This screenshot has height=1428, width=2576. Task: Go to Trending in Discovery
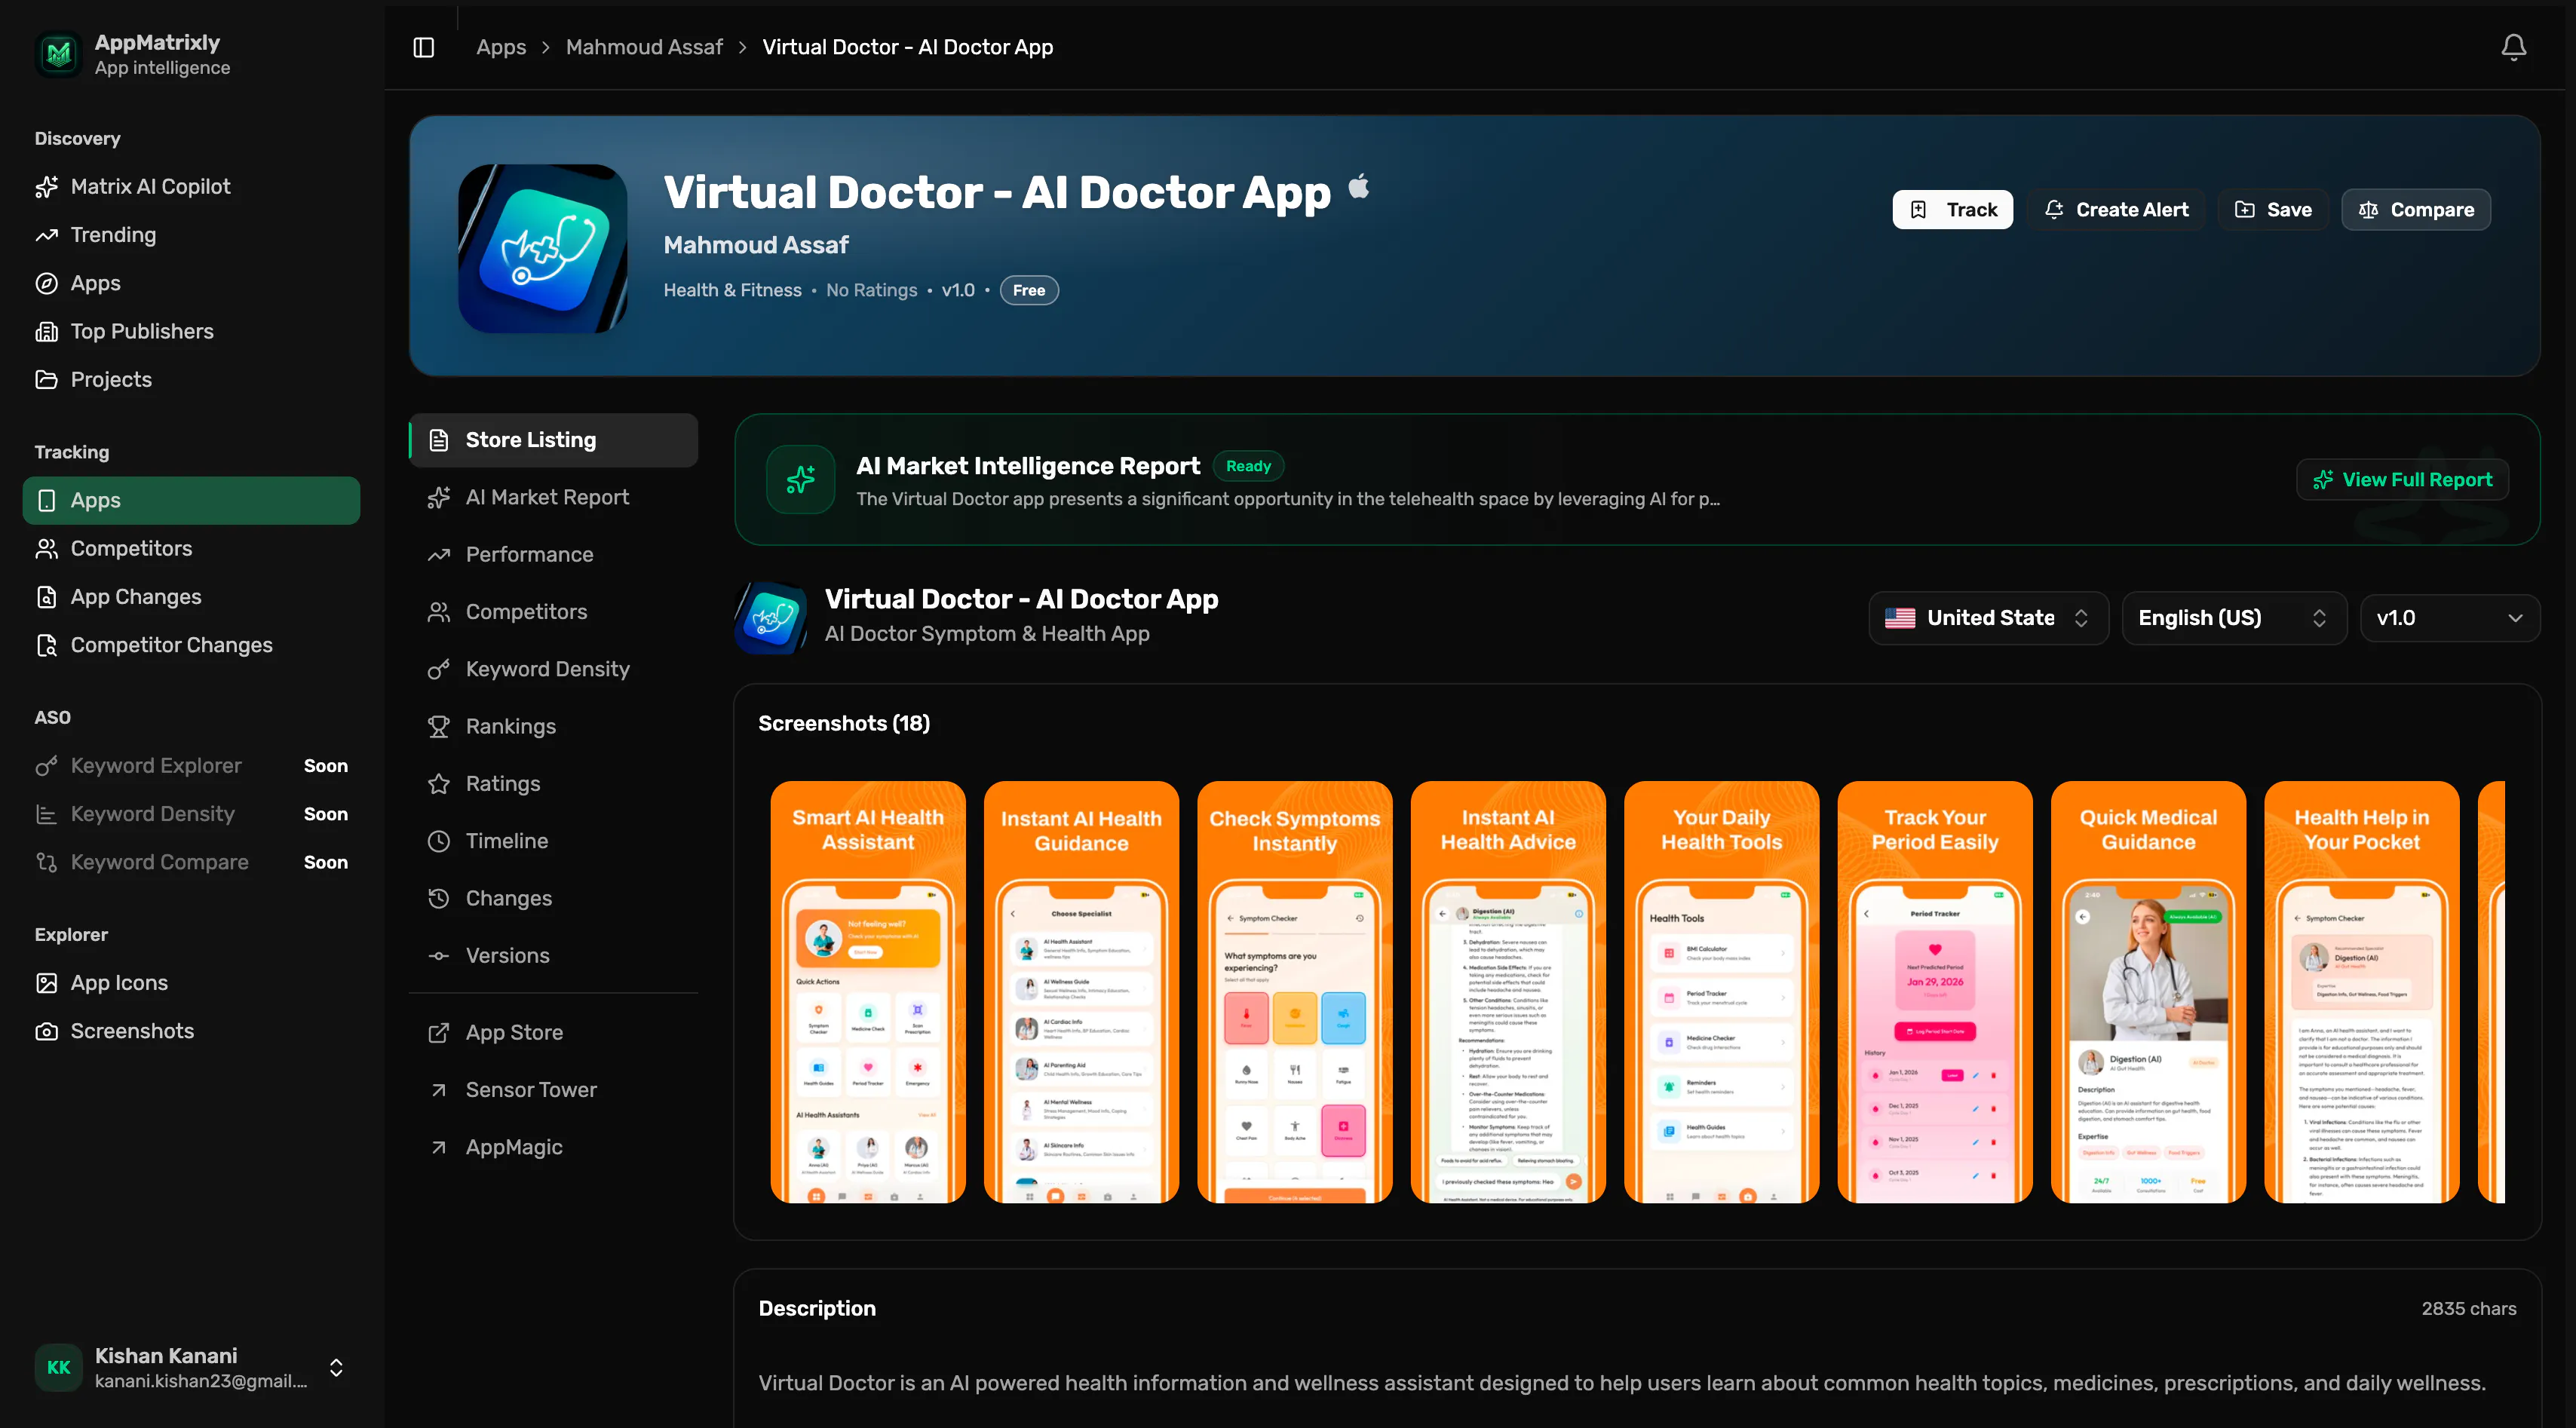[191, 234]
